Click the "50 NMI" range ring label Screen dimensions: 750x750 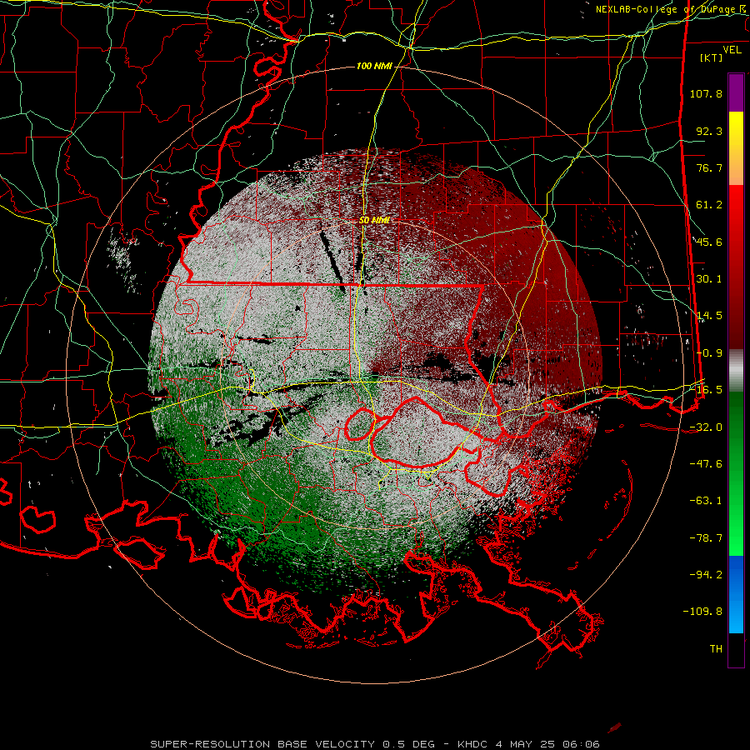374,220
